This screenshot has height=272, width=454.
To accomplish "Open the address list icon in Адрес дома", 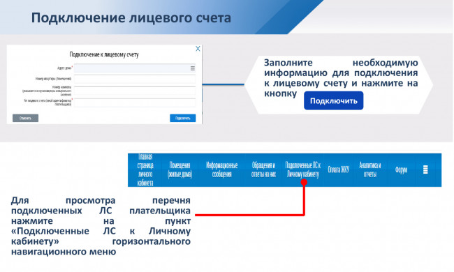I will point(193,68).
